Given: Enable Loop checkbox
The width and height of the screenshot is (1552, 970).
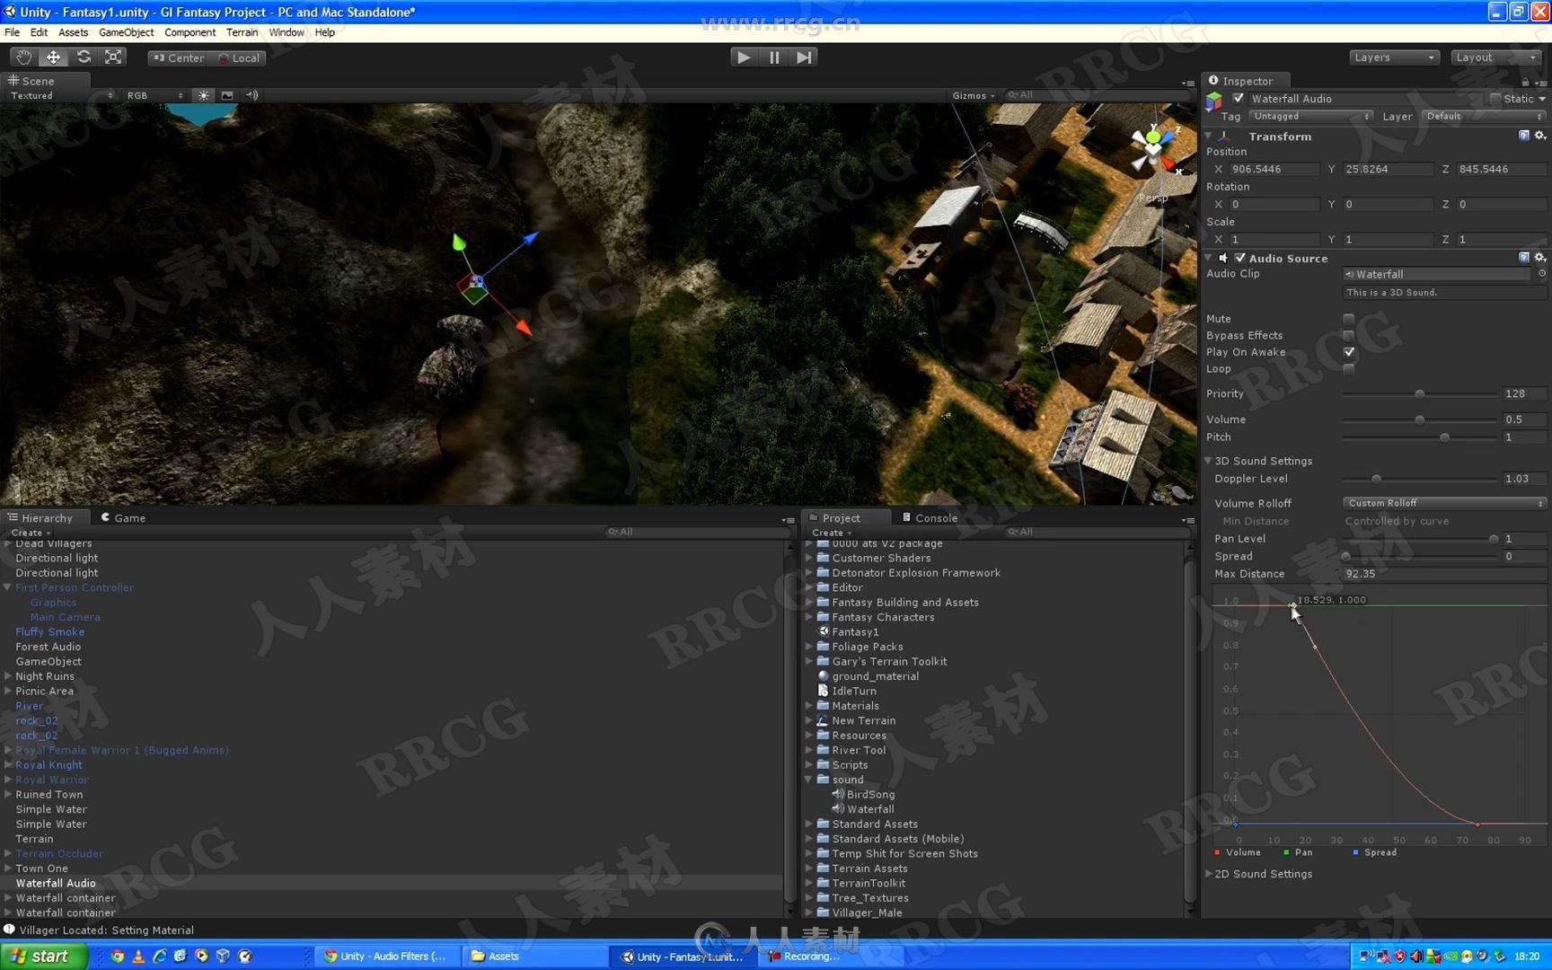Looking at the screenshot, I should [x=1348, y=369].
